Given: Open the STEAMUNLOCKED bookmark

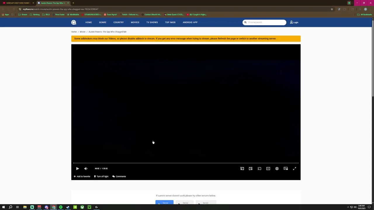Looking at the screenshot, I should (91, 15).
